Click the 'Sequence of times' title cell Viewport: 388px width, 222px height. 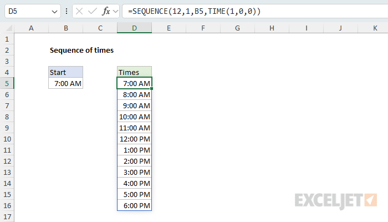tap(81, 51)
